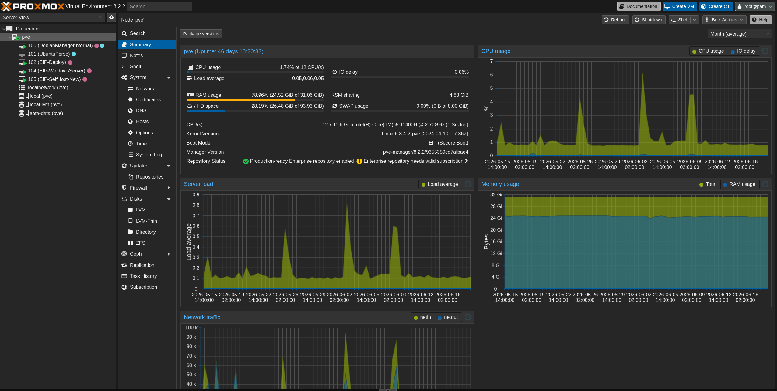Collapse the Memory usage chart panel
Viewport: 777px width, 391px height.
(x=765, y=184)
